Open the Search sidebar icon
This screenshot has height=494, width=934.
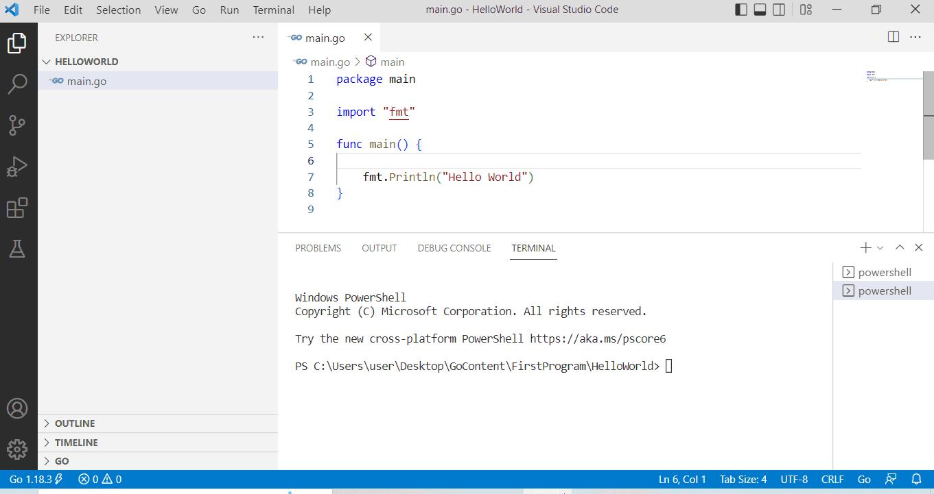(x=16, y=83)
